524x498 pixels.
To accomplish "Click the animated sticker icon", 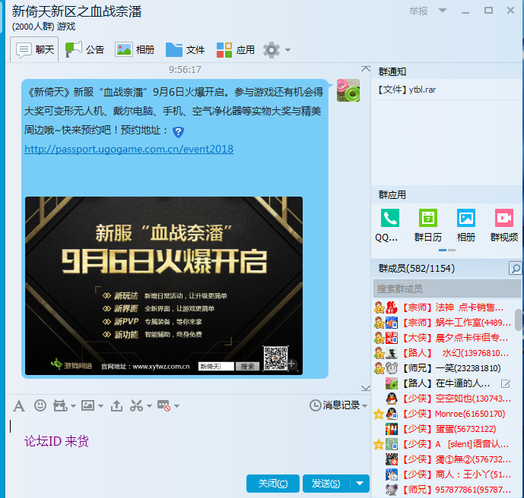I will [61, 405].
